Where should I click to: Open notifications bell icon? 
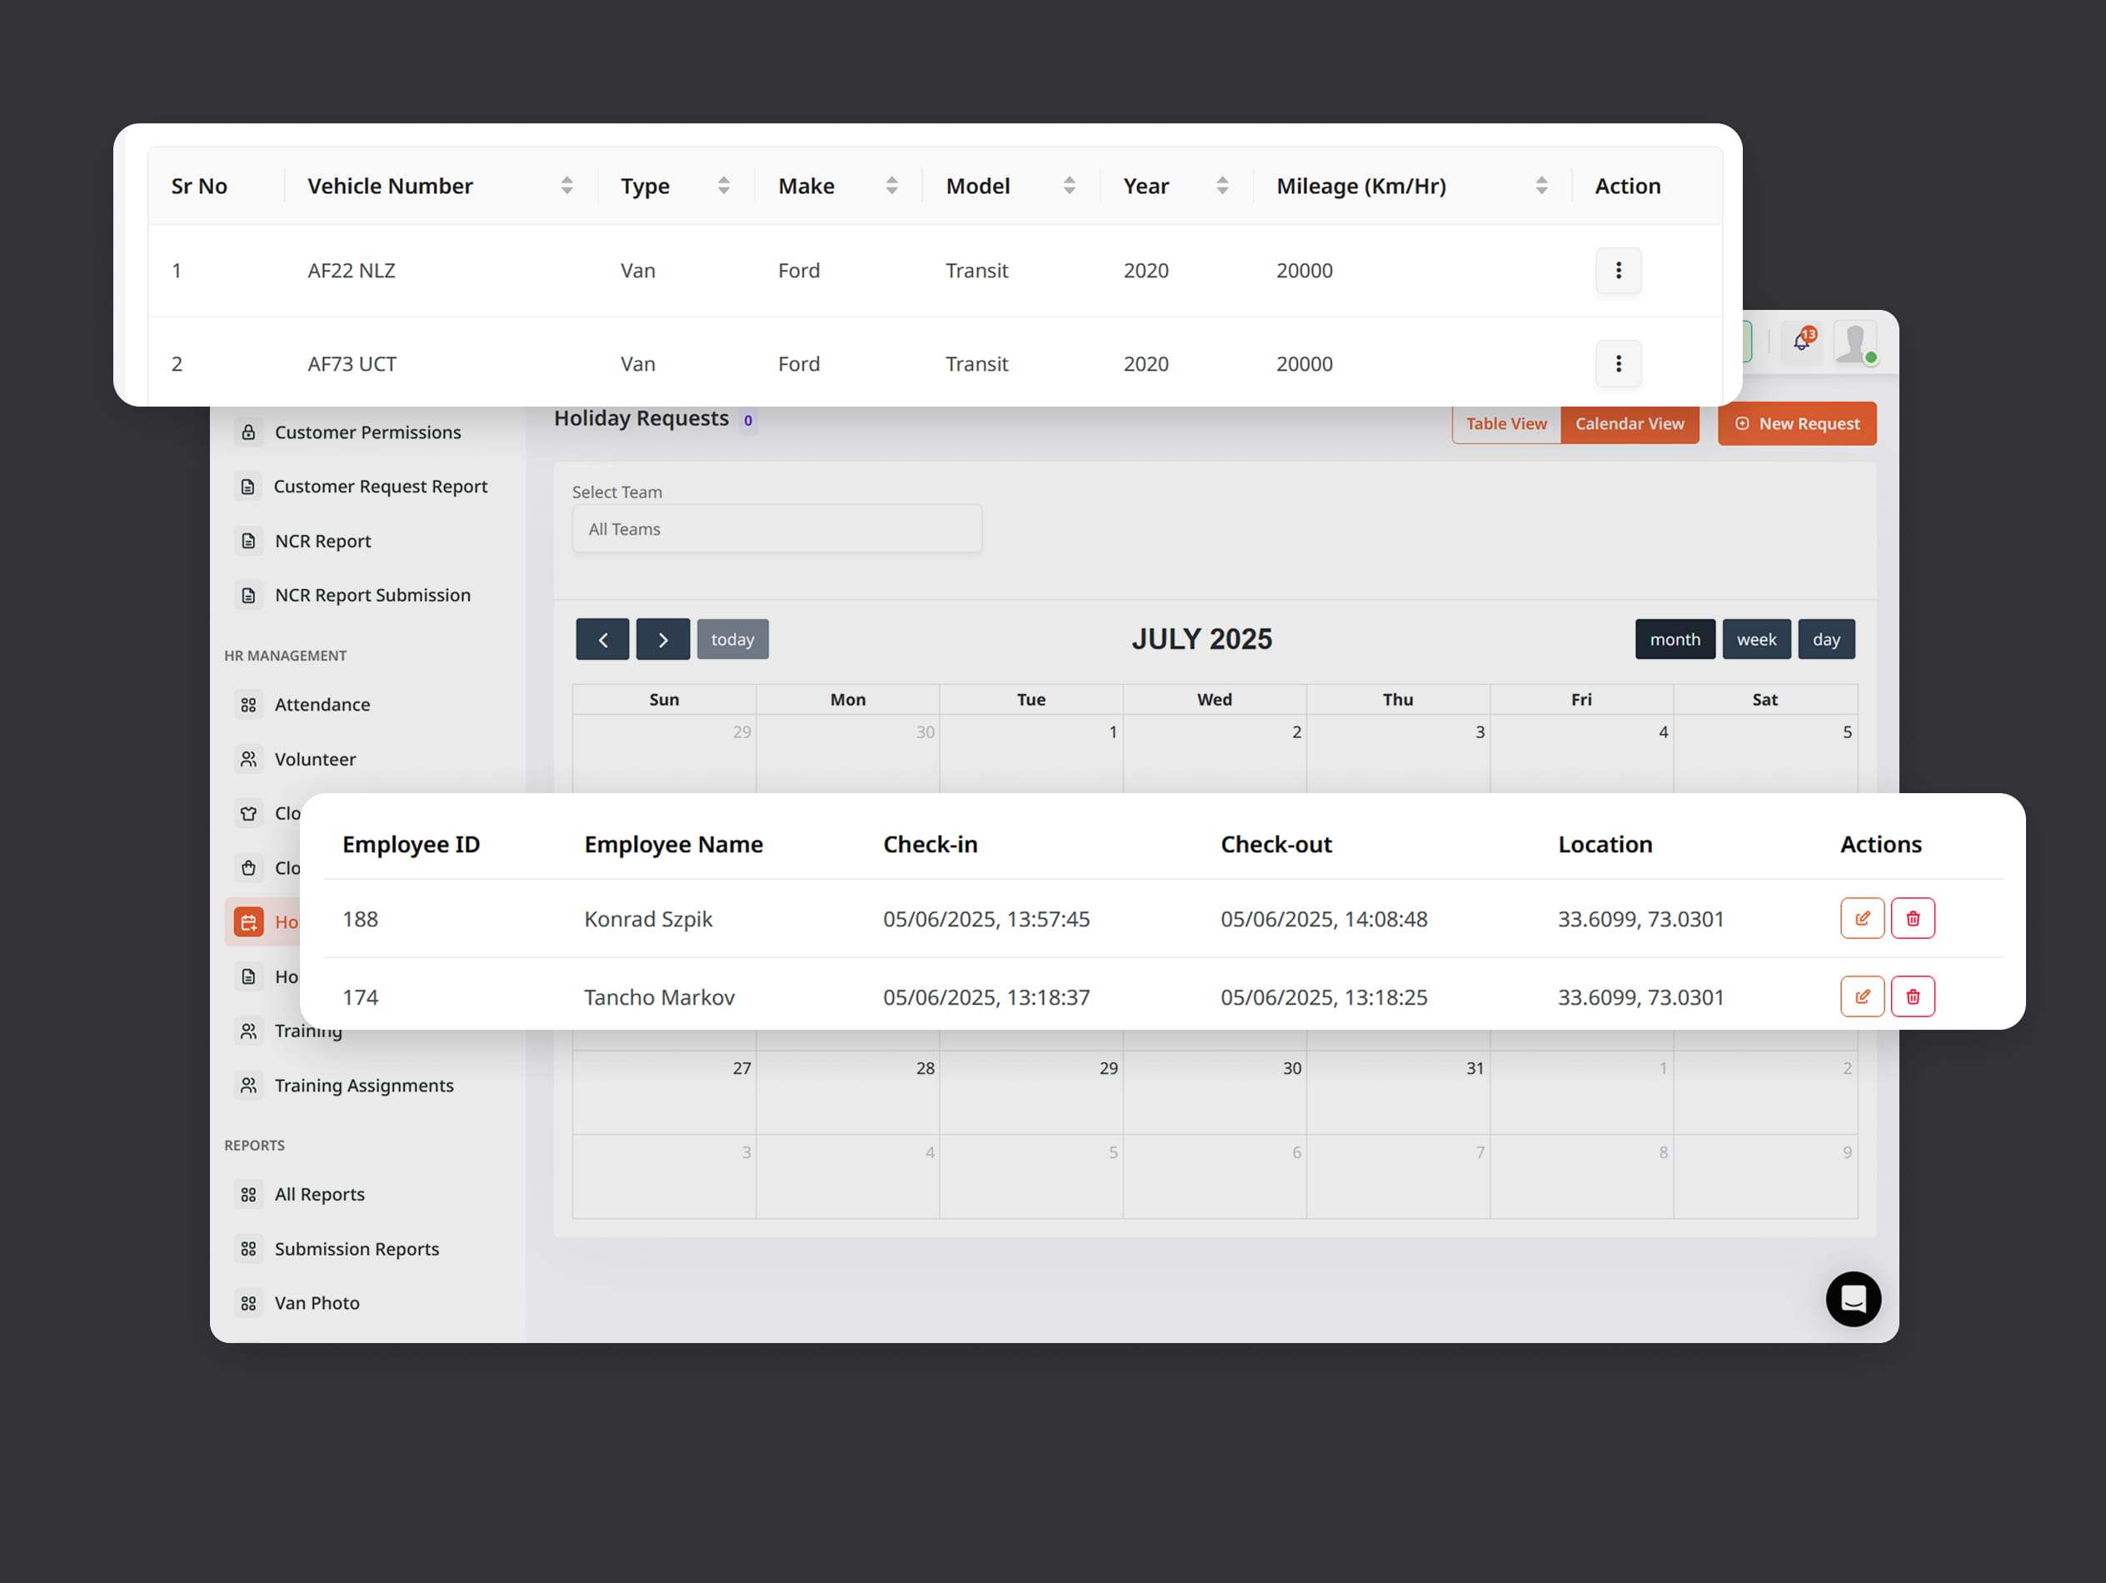pos(1800,342)
